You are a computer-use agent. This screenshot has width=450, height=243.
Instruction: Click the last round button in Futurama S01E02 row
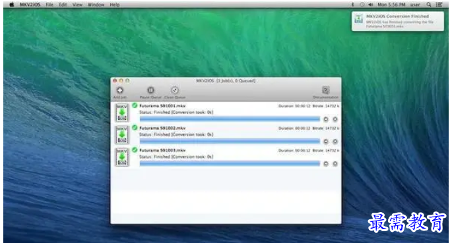tap(335, 142)
